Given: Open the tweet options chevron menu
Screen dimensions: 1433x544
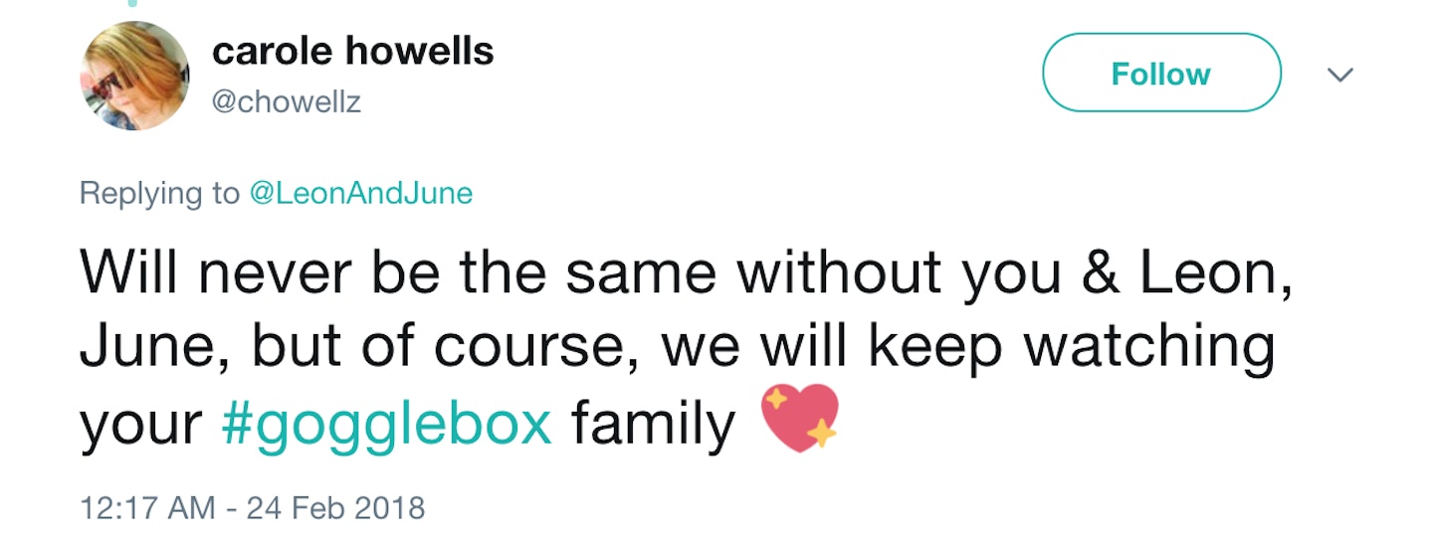Looking at the screenshot, I should [1341, 76].
